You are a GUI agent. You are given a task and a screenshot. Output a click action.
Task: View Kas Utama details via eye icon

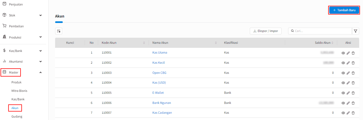click(343, 53)
